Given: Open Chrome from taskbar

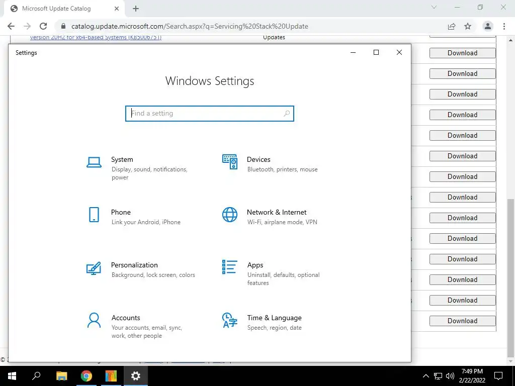Looking at the screenshot, I should [87, 376].
